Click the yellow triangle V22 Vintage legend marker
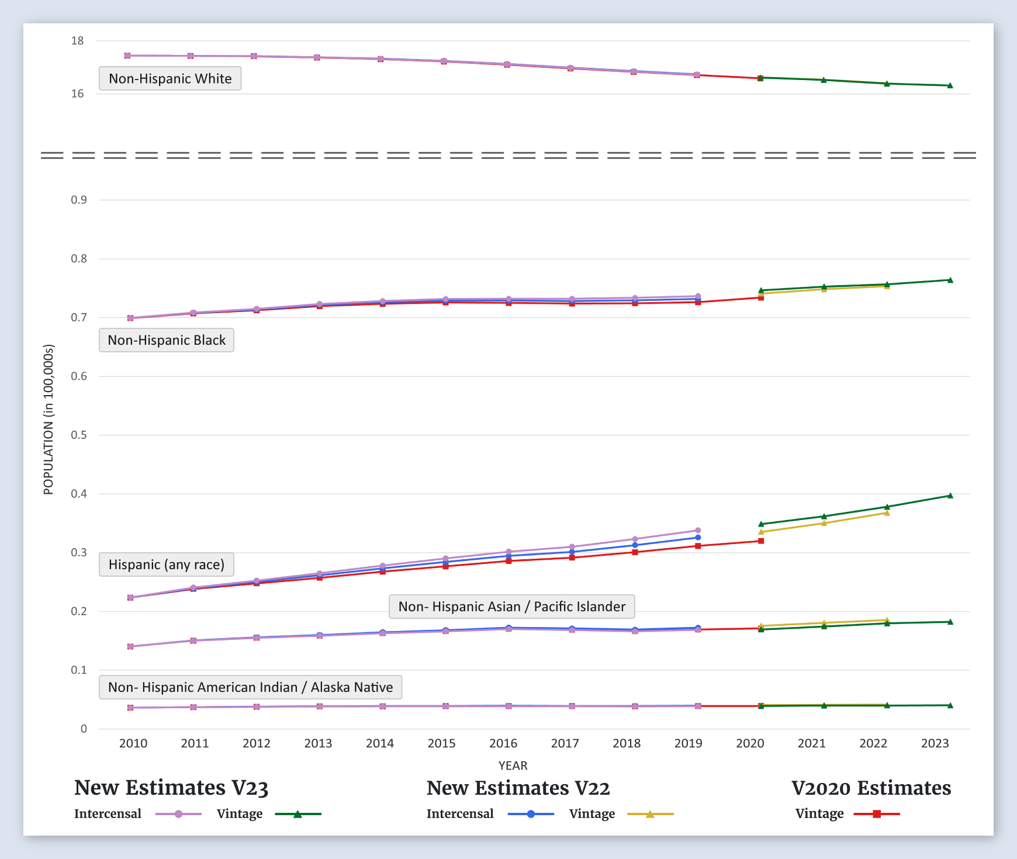Screen dimensions: 1017x859 [x=650, y=814]
